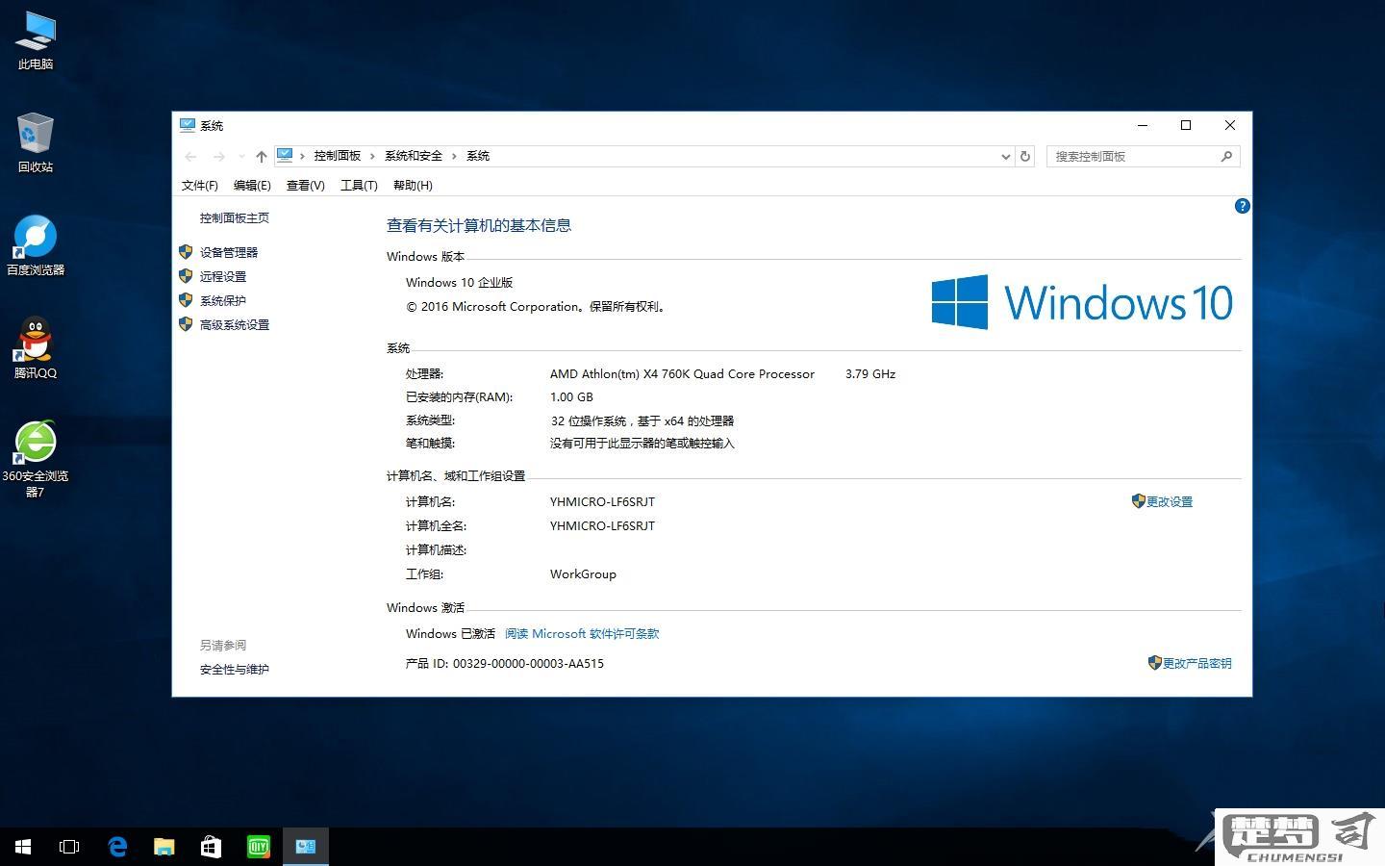Click the AMD Athlon(tm) X4 760K processor text

point(682,373)
